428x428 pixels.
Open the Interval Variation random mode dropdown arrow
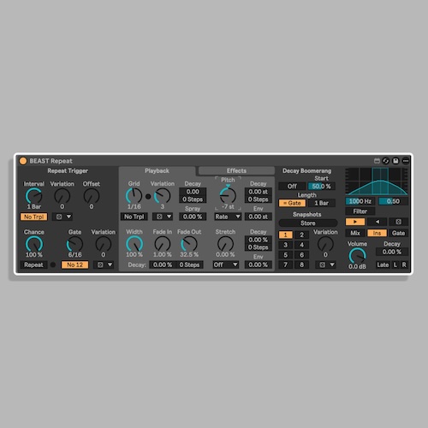coord(68,217)
